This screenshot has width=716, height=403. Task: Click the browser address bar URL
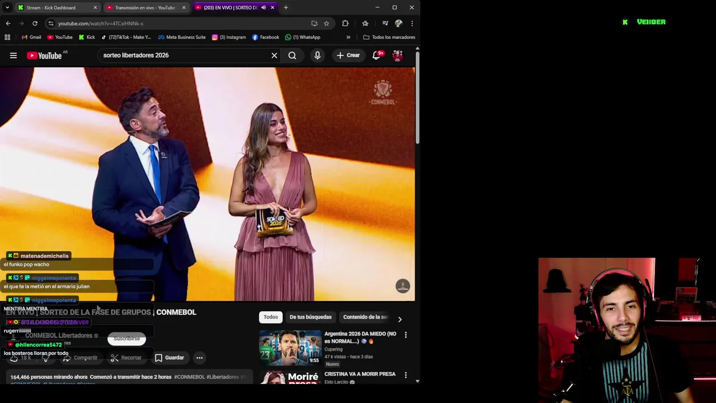101,24
